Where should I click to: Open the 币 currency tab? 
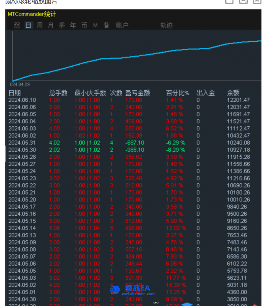point(84,25)
